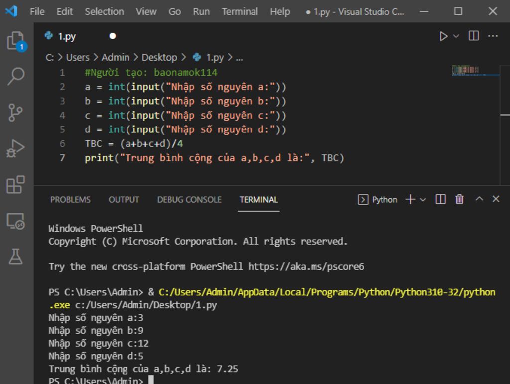Viewport: 510px width, 384px height.
Task: Click the line defining variable a
Action: coord(185,87)
